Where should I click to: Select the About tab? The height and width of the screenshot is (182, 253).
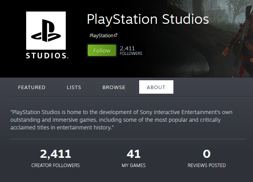click(x=156, y=87)
